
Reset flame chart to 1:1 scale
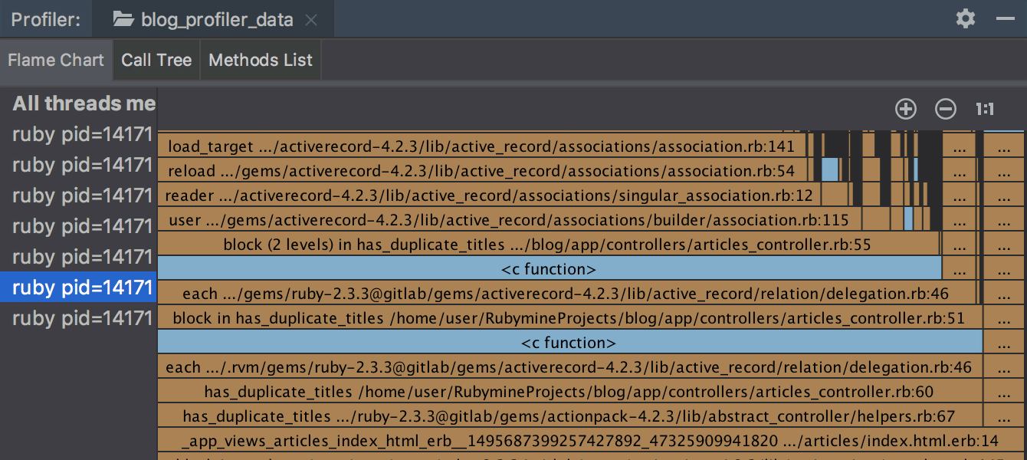(983, 109)
